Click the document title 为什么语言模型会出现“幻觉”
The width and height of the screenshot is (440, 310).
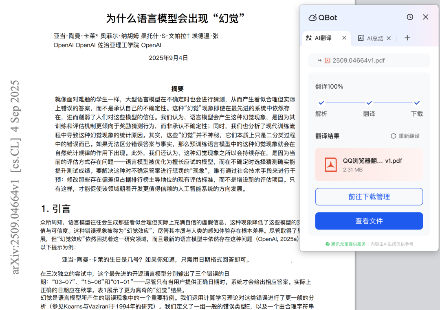click(175, 18)
